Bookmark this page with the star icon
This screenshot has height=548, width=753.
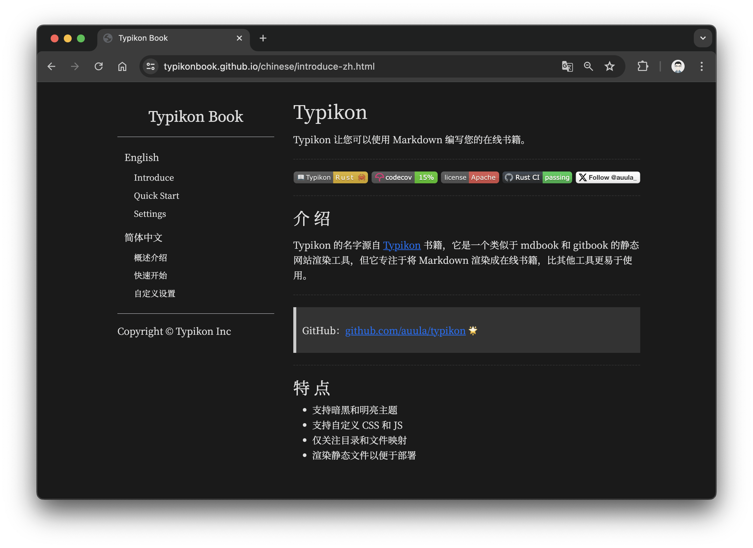click(x=610, y=66)
